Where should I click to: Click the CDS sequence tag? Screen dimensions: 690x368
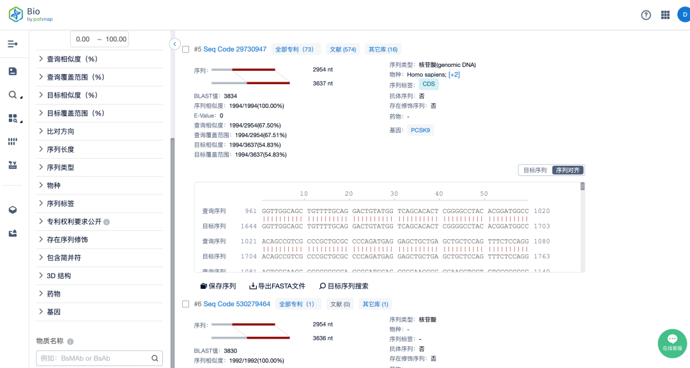[428, 84]
